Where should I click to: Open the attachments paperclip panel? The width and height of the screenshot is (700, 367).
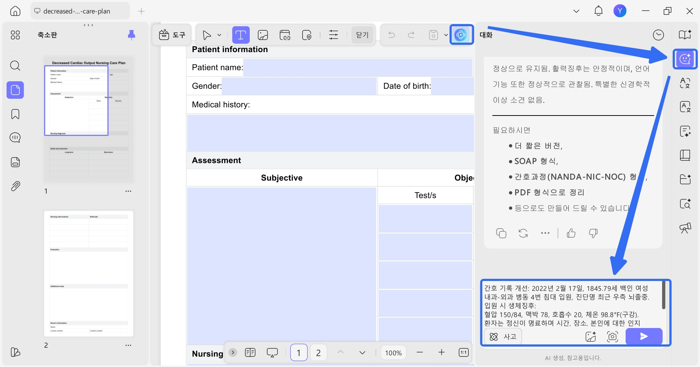pyautogui.click(x=15, y=186)
